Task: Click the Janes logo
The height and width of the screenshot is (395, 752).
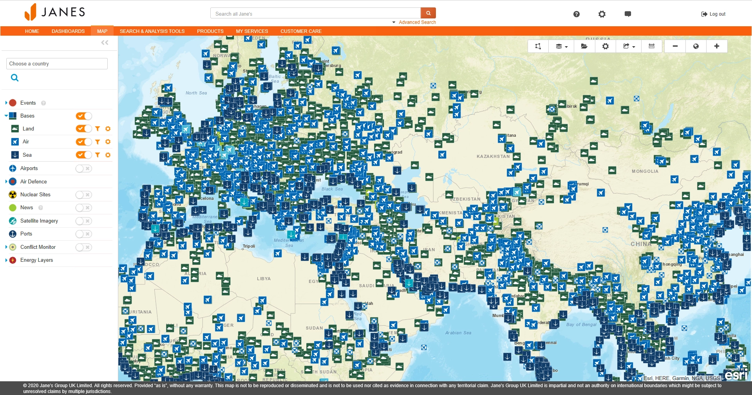Action: point(55,12)
